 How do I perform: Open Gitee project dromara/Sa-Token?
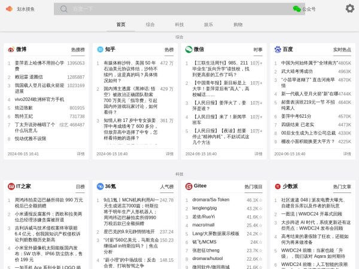211,200
